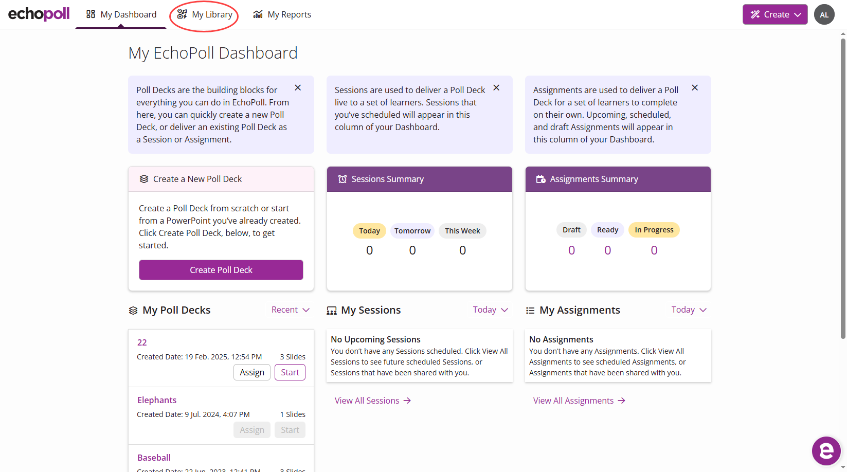847x472 pixels.
Task: Open the AL user avatar menu
Action: click(824, 14)
